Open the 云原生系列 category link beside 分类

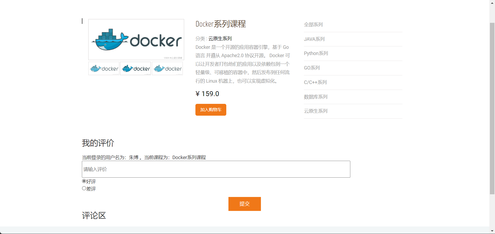pos(220,39)
